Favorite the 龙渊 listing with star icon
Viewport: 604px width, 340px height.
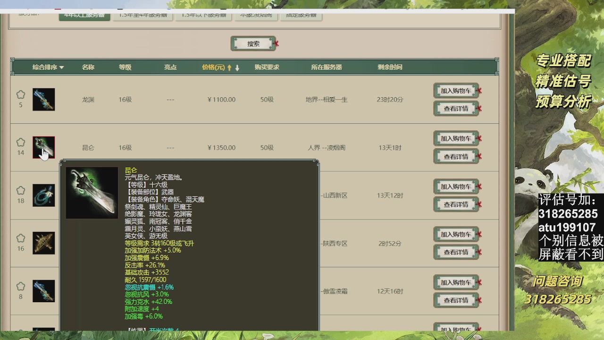pyautogui.click(x=21, y=95)
